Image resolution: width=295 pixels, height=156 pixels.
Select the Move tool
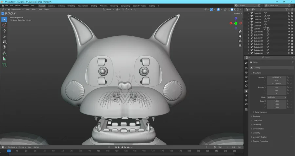4,31
